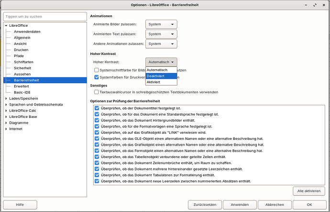Screen dimensions: 330x212
Task: Click the 'Alle aktivieren' button
Action: (309, 191)
